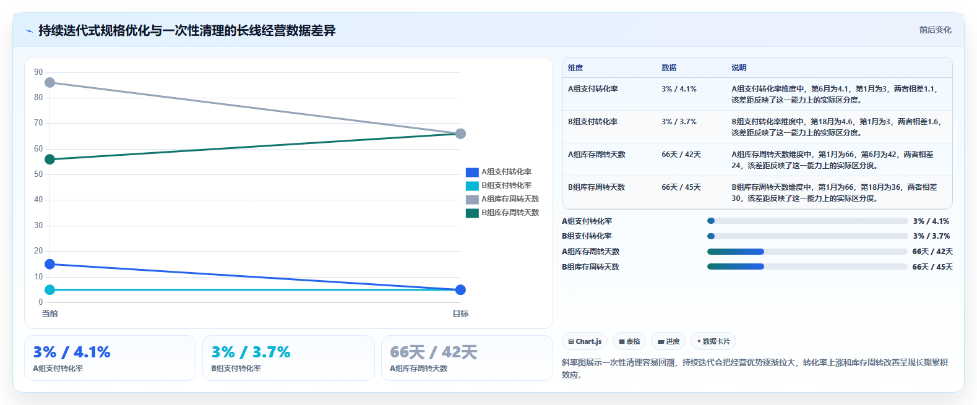Image resolution: width=977 pixels, height=405 pixels.
Task: Click gray data point at value 86
Action: (49, 83)
